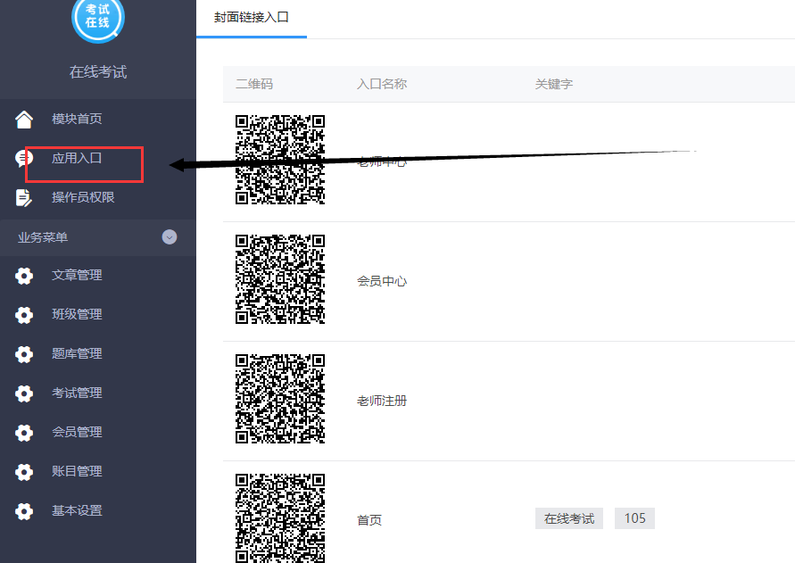This screenshot has height=563, width=795.
Task: Open 考试管理 menu entry
Action: click(77, 393)
